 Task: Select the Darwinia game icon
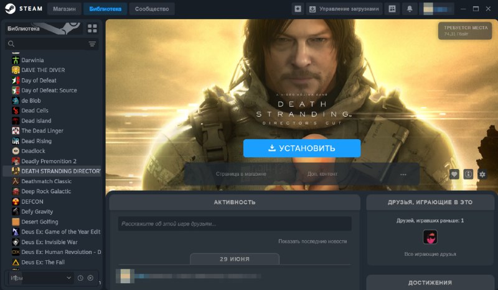pos(16,60)
